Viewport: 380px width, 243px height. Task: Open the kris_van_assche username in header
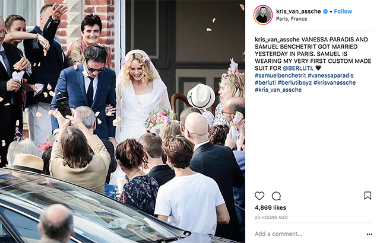[x=298, y=11]
